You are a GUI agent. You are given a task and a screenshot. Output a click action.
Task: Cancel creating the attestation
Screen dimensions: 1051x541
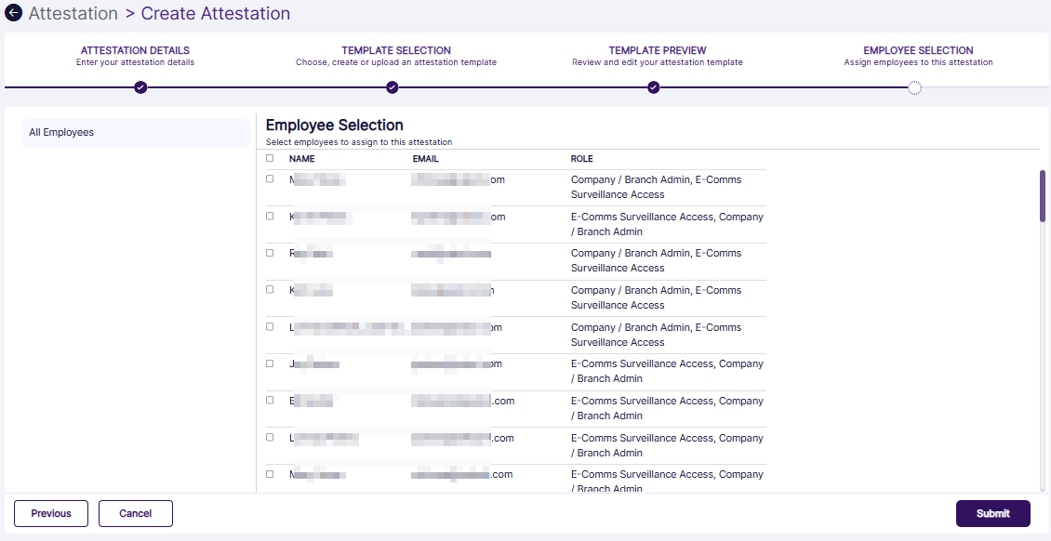[135, 513]
